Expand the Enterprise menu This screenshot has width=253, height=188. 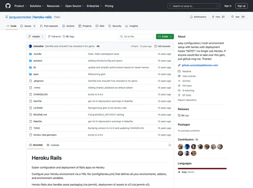[94, 6]
